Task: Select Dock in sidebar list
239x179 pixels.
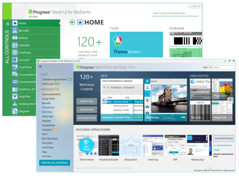Action: click(45, 134)
